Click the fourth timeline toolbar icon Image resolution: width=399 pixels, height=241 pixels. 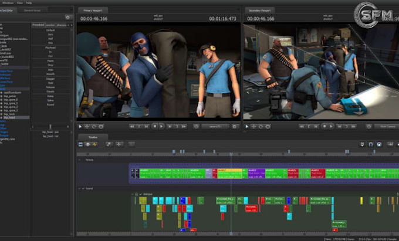109,144
